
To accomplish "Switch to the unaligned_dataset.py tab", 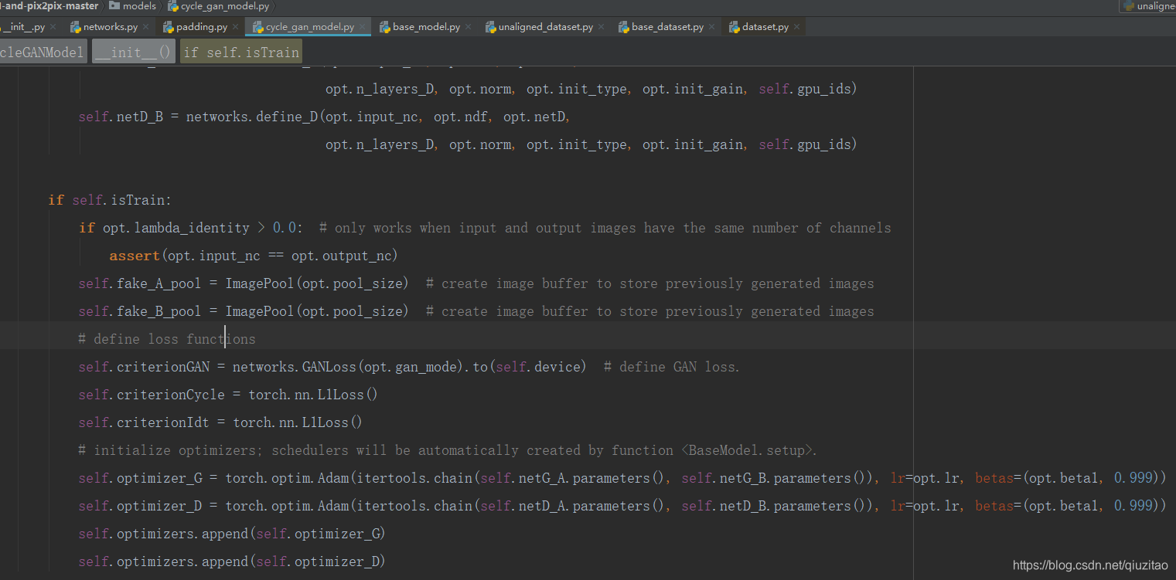I will pos(546,27).
